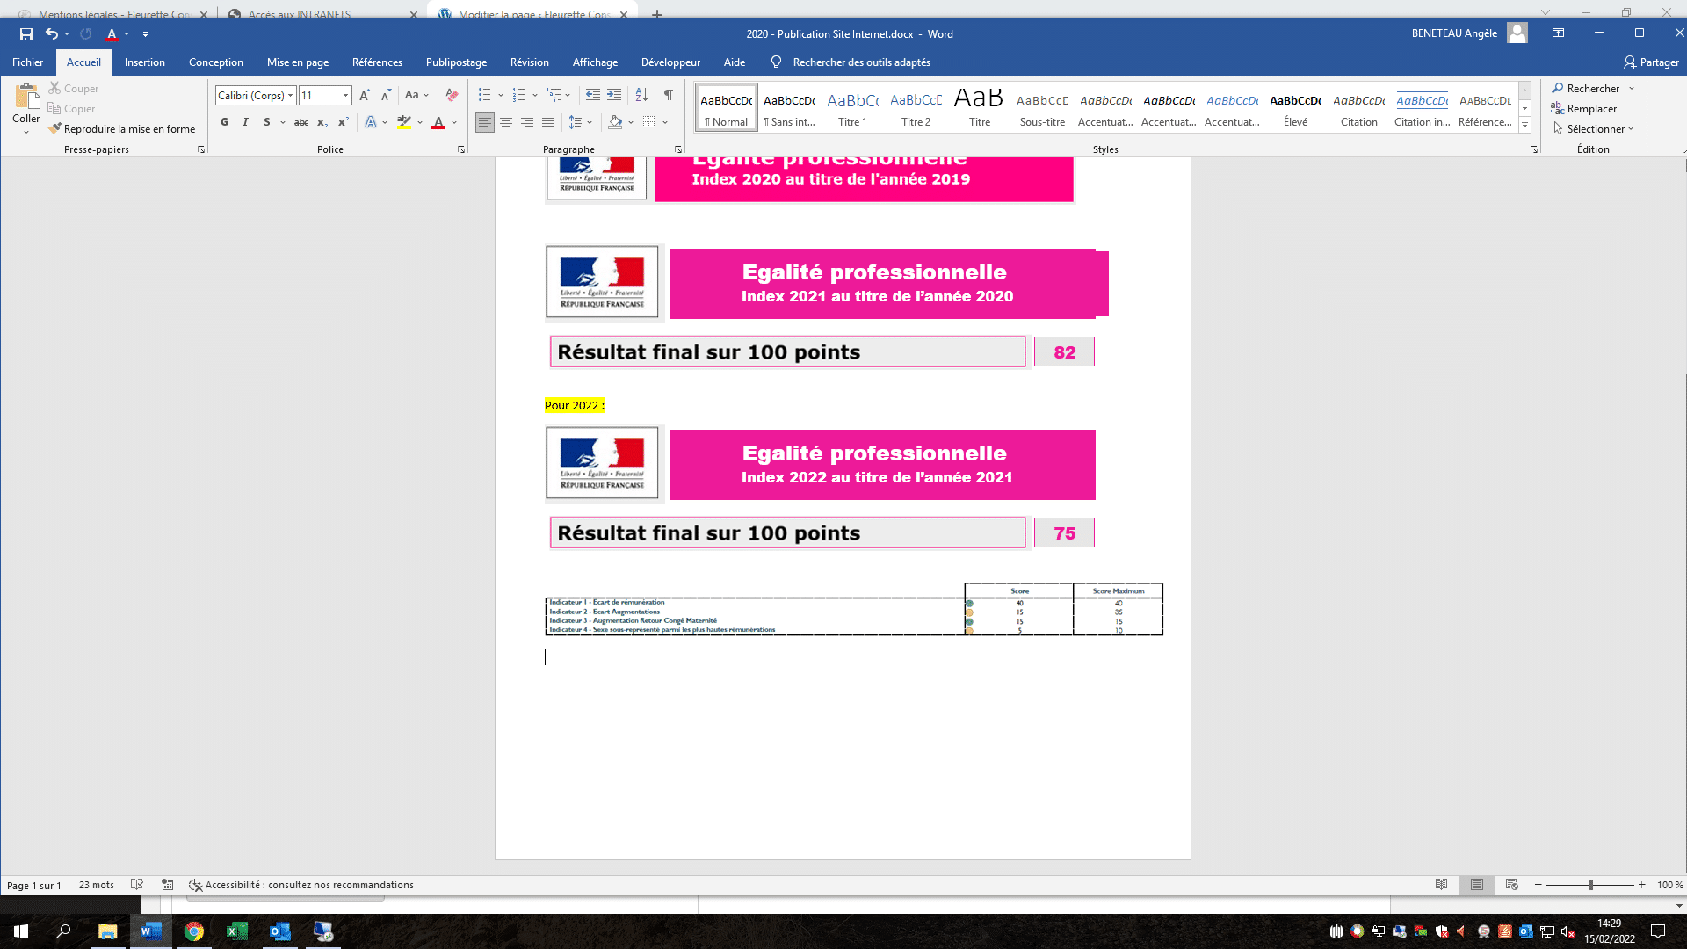The height and width of the screenshot is (949, 1687).
Task: Toggle Print layout view in status bar
Action: (x=1477, y=885)
